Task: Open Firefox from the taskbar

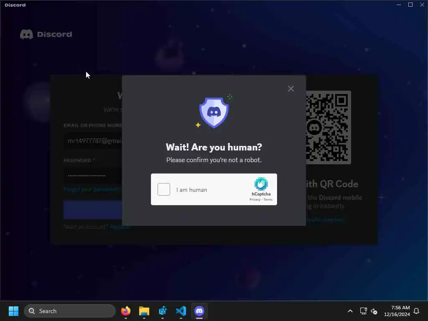Action: 125,311
